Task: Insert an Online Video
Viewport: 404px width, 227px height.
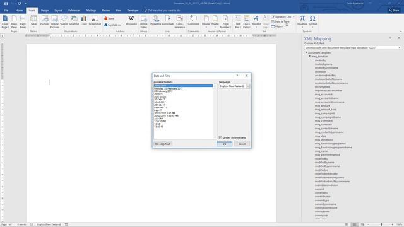Action: 143,22
